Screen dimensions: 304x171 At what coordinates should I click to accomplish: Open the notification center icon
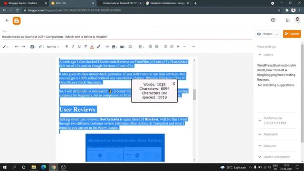297,167
